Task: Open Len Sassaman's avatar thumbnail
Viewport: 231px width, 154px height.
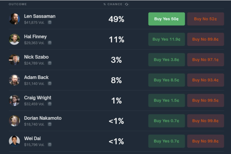Action: coord(15,19)
